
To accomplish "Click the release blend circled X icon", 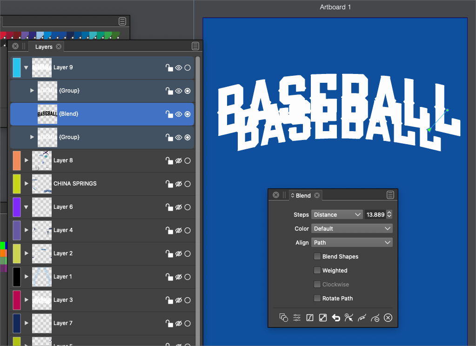I will tap(388, 318).
